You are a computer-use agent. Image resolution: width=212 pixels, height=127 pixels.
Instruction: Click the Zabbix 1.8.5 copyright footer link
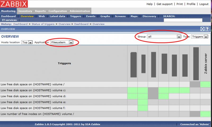[67, 124]
